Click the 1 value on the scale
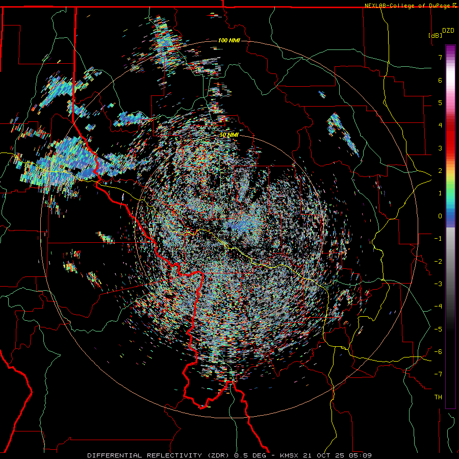The width and height of the screenshot is (459, 459). (440, 193)
